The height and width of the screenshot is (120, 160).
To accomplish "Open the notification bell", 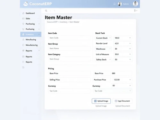I will pos(115,4).
